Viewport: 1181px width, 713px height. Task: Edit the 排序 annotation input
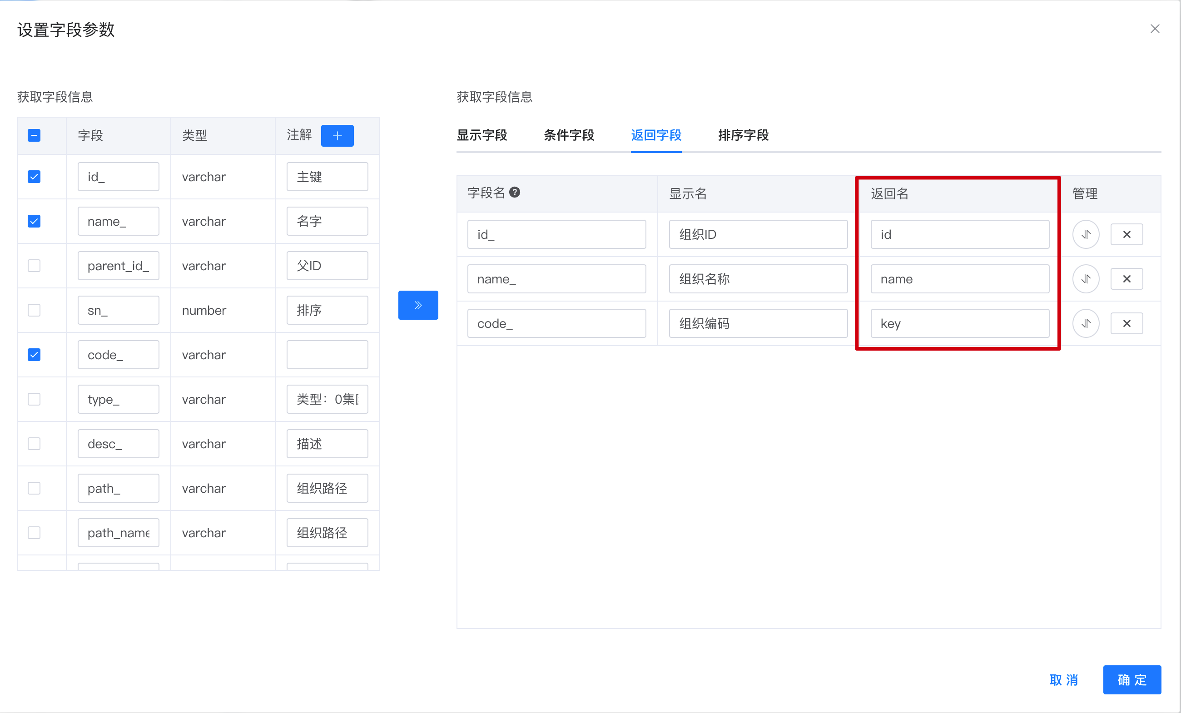[328, 311]
